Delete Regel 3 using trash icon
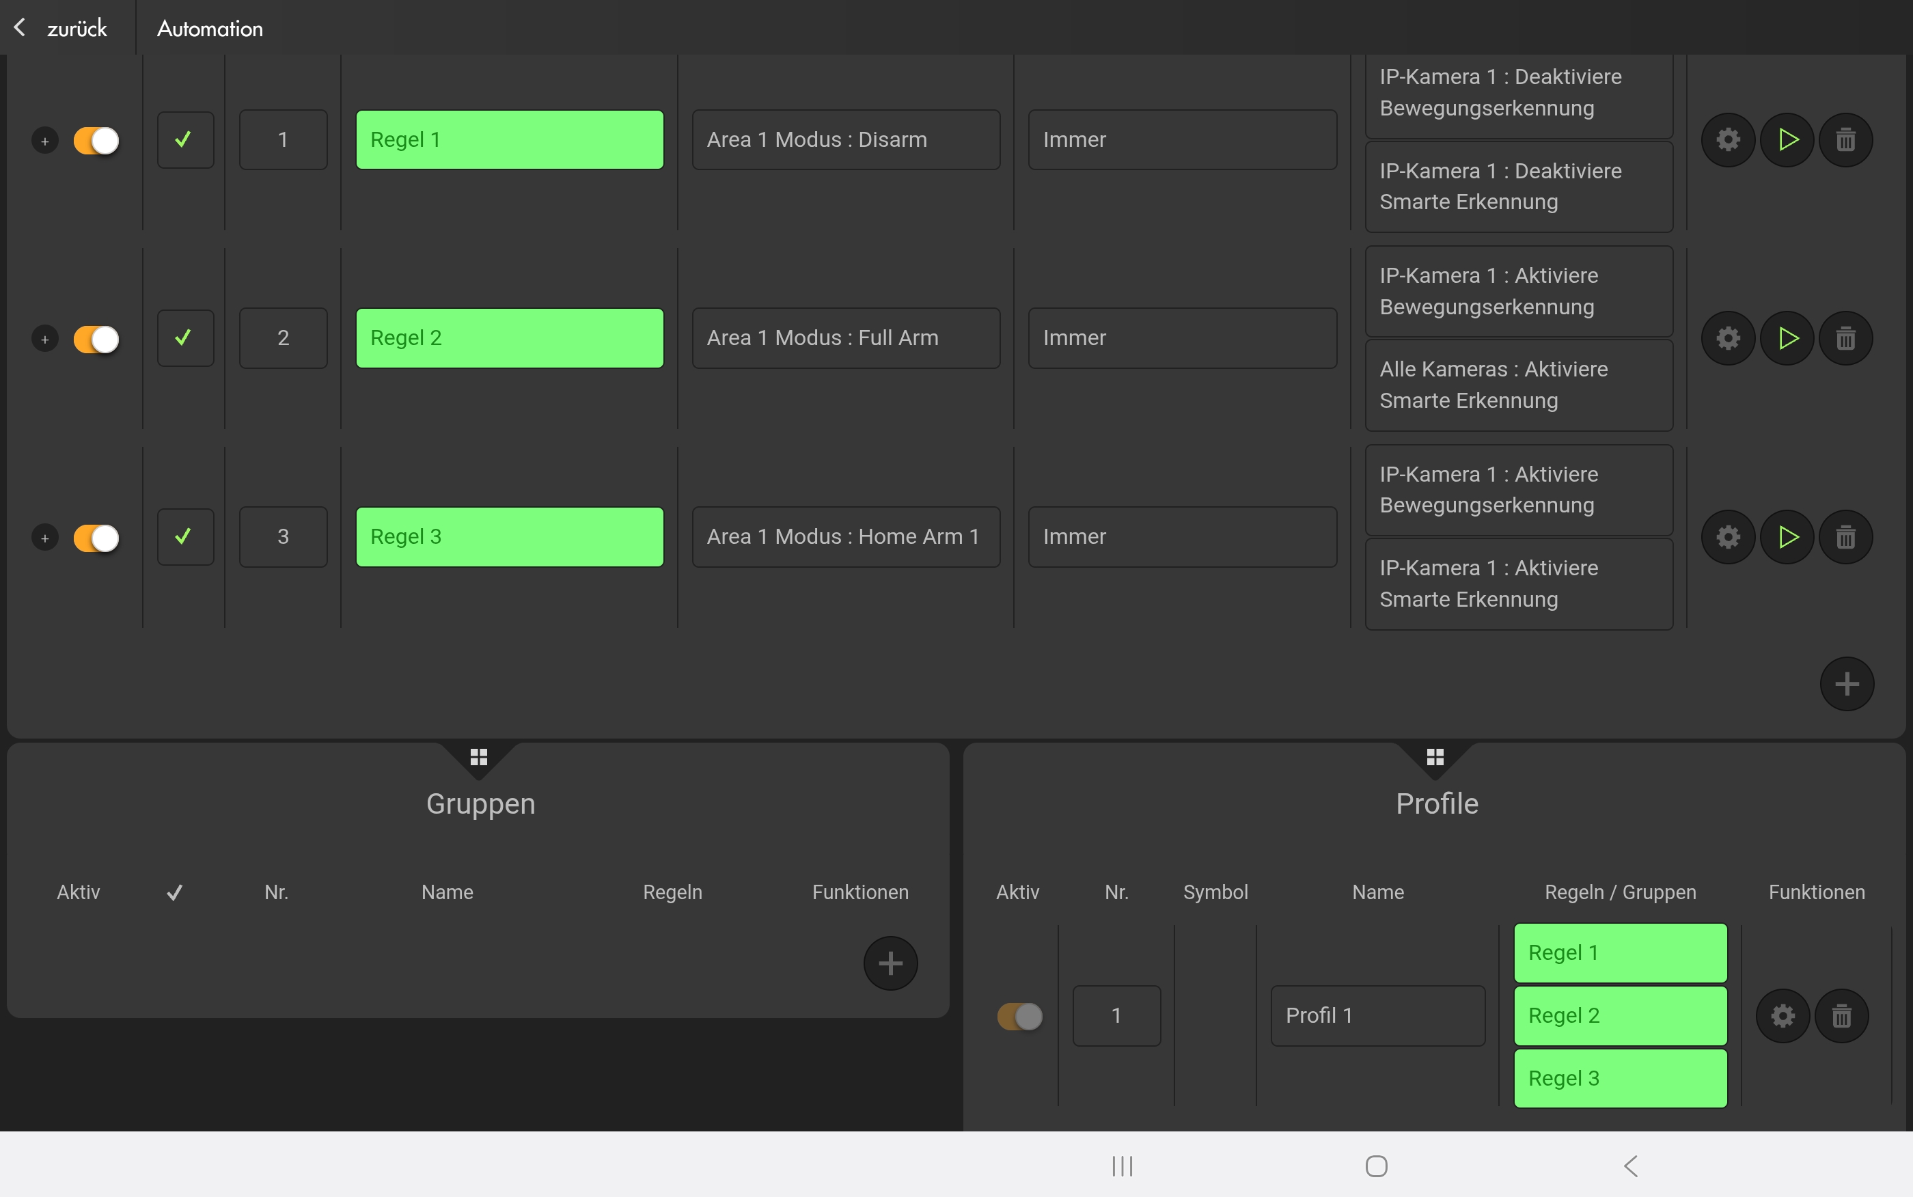Viewport: 1913px width, 1197px height. click(x=1845, y=538)
